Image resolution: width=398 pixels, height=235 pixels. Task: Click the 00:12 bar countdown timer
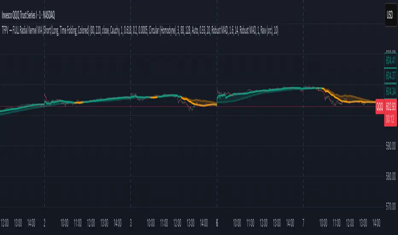[x=391, y=119]
